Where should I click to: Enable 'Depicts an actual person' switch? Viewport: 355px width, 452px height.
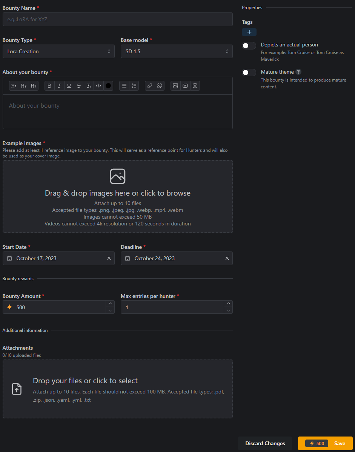tap(249, 46)
